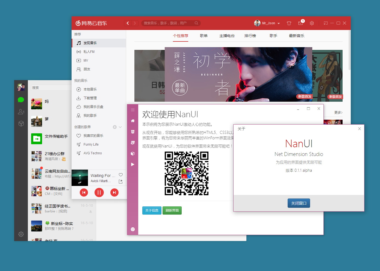Click the green 刷新界面 button
The height and width of the screenshot is (271, 380).
tap(172, 210)
